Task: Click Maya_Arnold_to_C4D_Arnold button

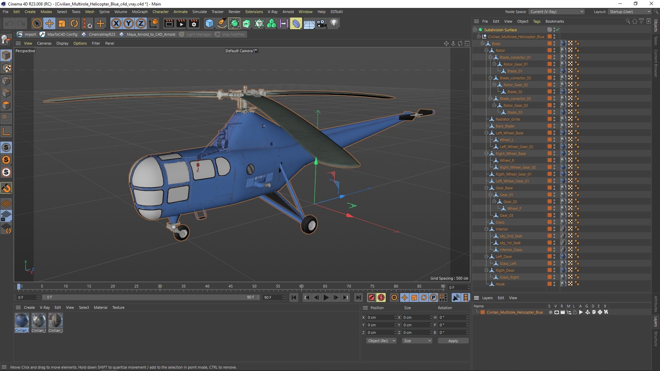Action: [x=147, y=34]
